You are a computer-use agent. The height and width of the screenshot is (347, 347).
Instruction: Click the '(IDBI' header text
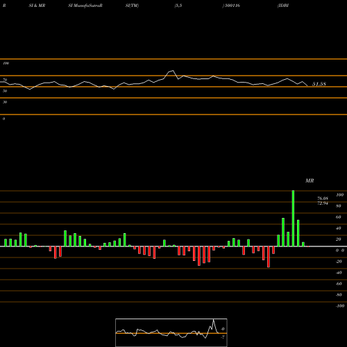(283, 6)
